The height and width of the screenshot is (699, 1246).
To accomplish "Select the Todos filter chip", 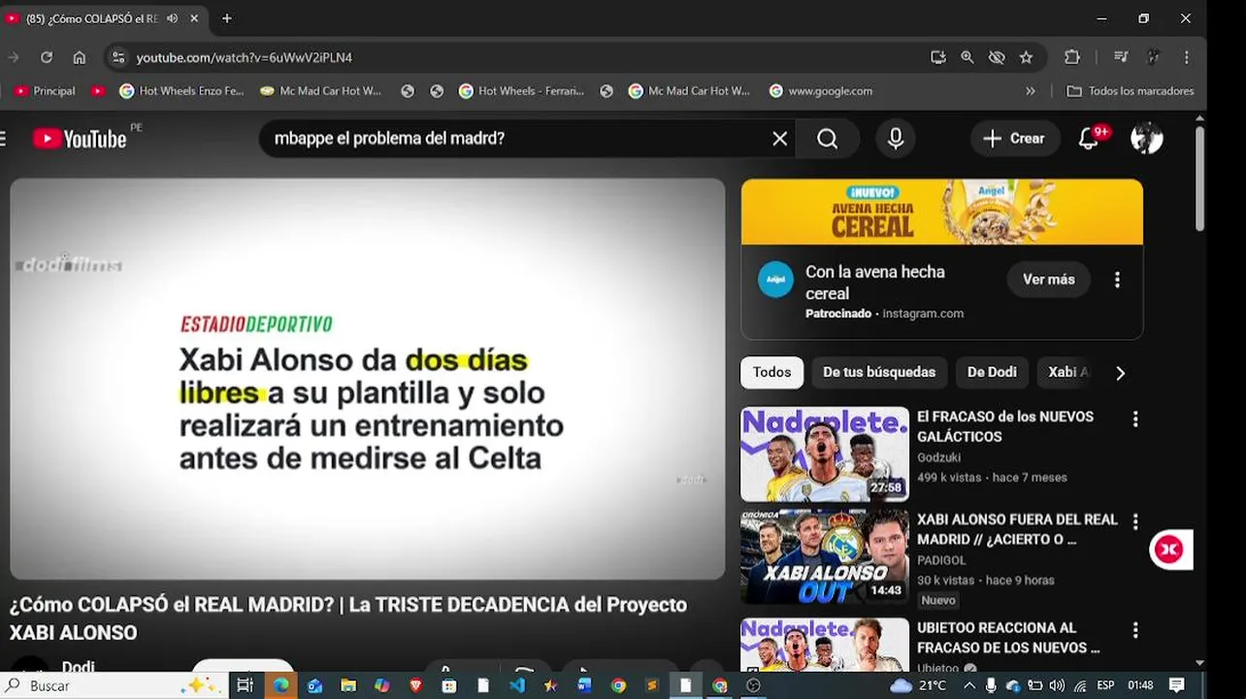I will [771, 373].
